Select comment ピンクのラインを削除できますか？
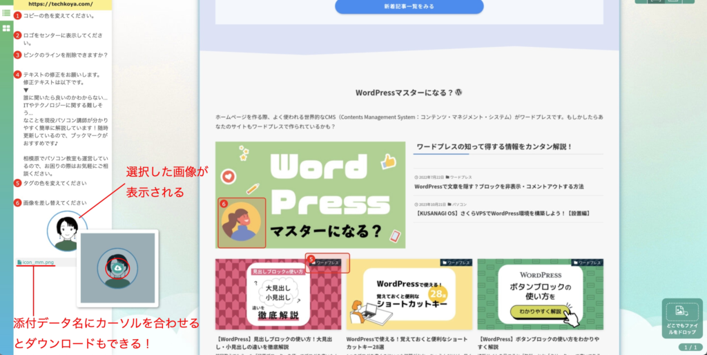This screenshot has height=355, width=707. 66,55
